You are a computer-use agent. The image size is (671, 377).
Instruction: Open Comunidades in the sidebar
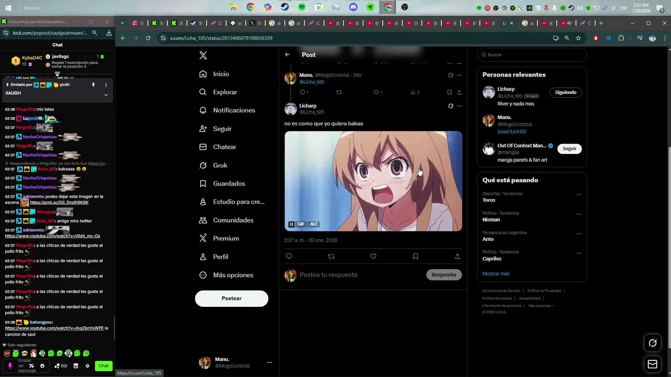coord(226,220)
